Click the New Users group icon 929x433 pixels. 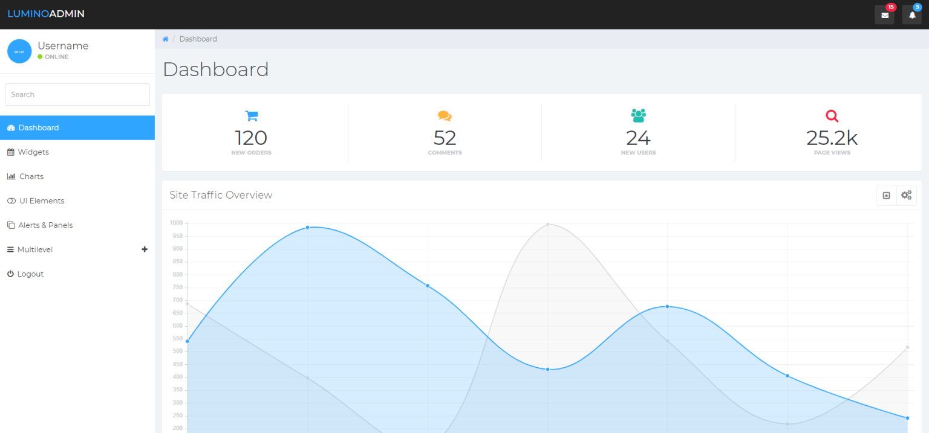pyautogui.click(x=638, y=115)
